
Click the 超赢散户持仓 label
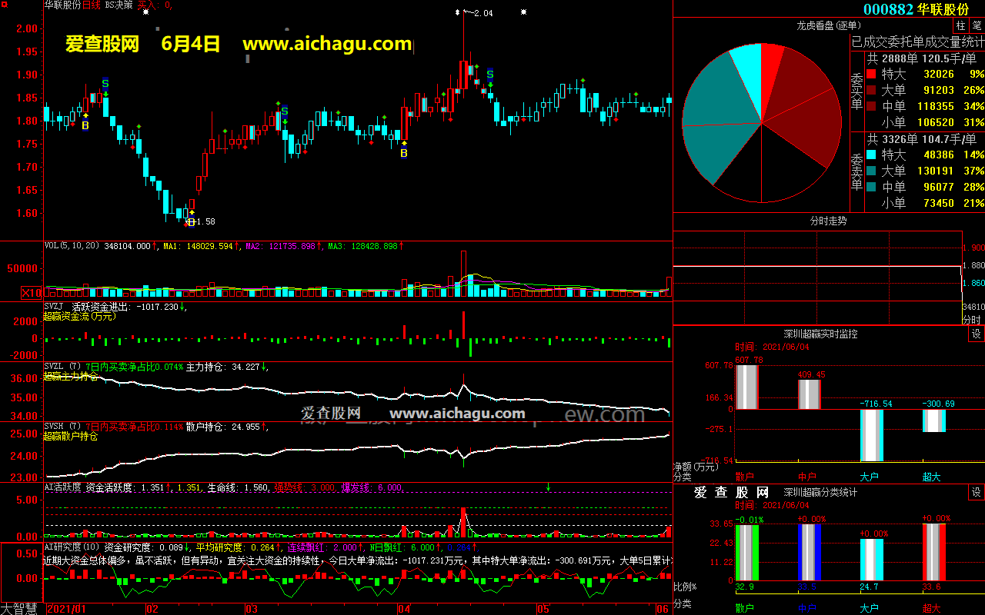(x=71, y=437)
